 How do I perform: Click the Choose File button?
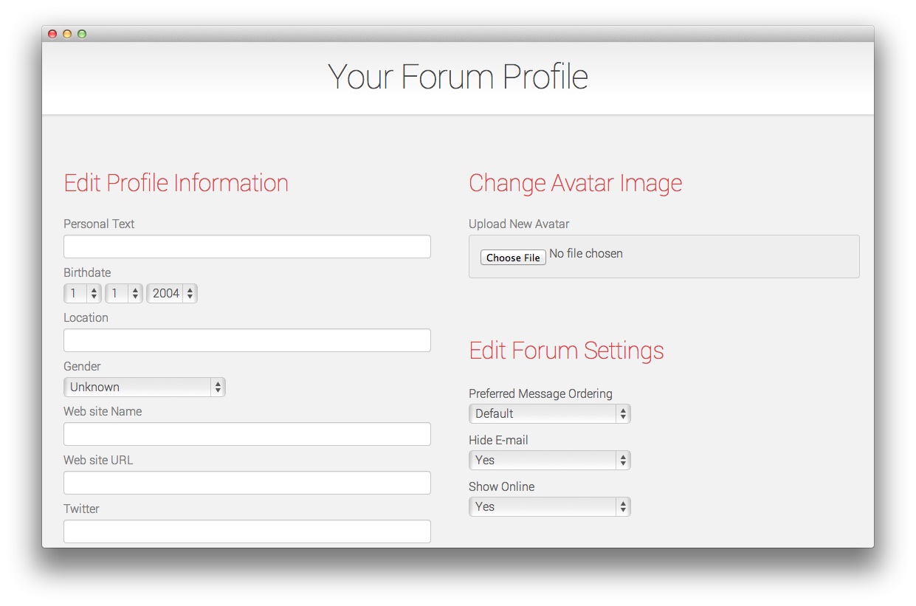click(x=513, y=258)
